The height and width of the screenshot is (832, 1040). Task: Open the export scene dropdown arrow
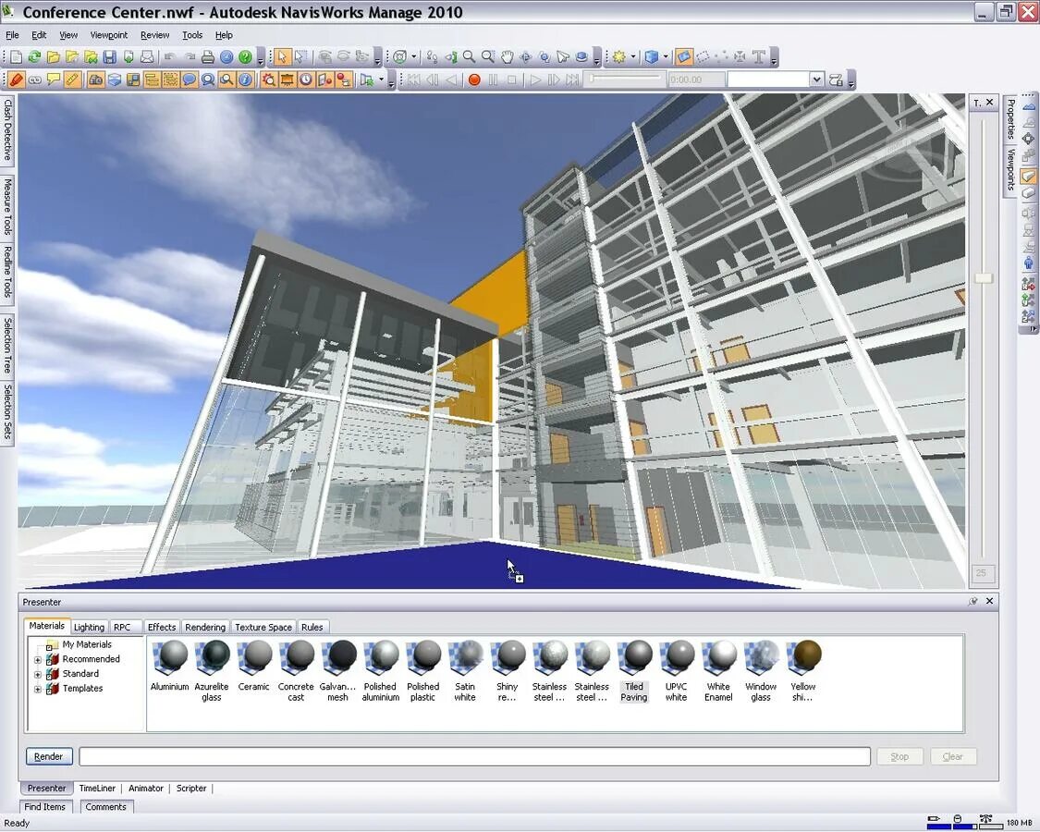381,80
